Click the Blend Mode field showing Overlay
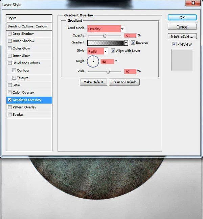 point(104,29)
